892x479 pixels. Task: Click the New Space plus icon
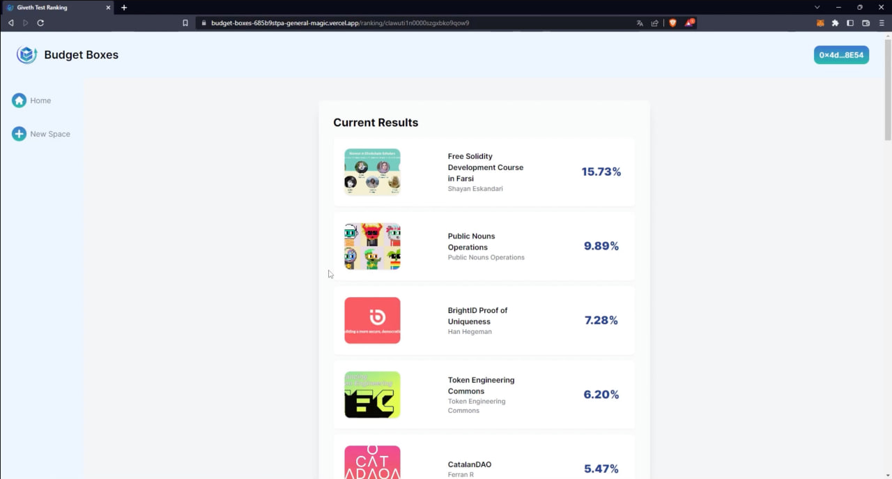(x=19, y=134)
